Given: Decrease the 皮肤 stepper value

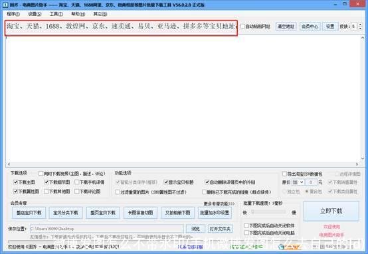Looking at the screenshot, I should 361,28.
